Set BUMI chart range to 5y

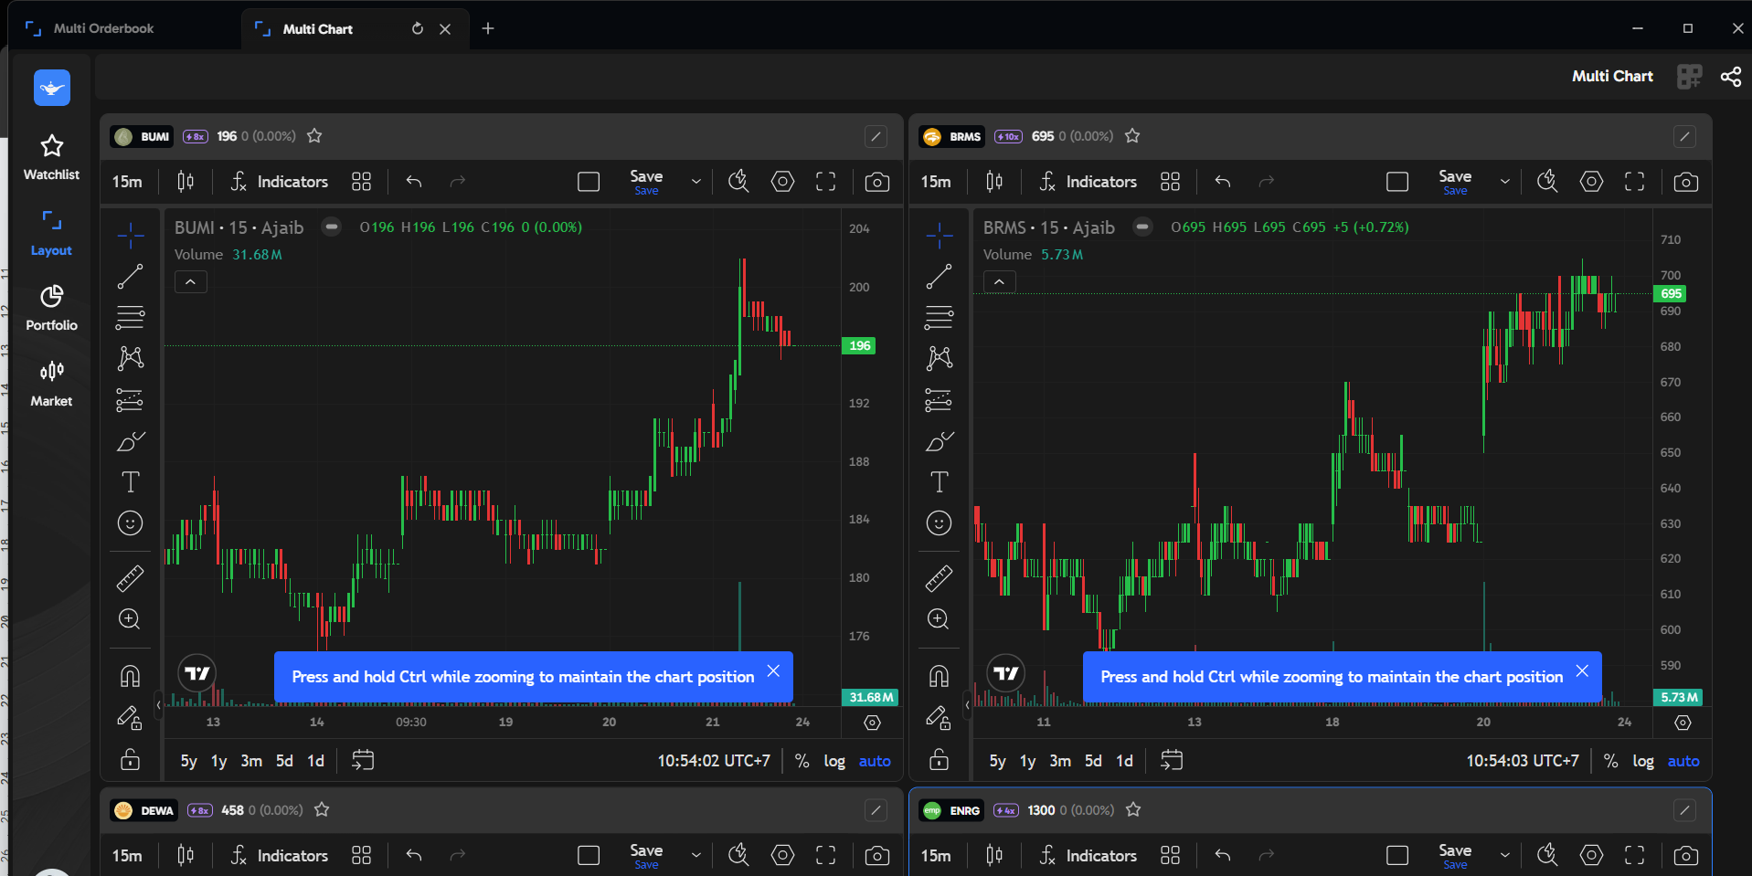(188, 761)
